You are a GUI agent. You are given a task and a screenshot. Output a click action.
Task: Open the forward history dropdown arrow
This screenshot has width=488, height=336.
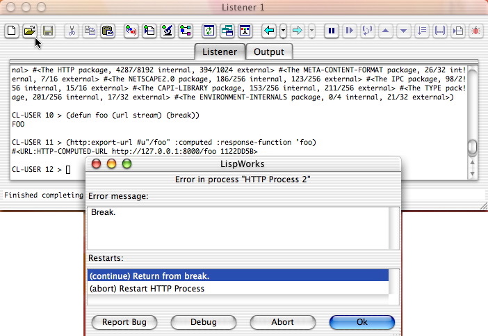point(311,31)
